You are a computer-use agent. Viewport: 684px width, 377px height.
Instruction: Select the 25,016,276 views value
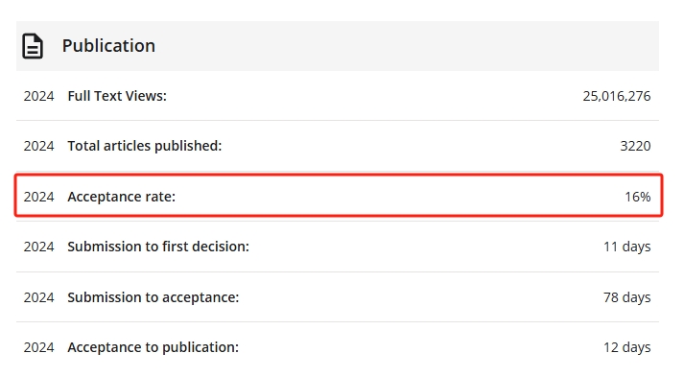click(x=617, y=96)
